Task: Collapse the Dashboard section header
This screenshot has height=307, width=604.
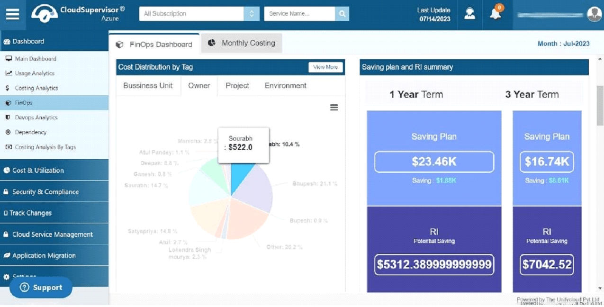Action: pyautogui.click(x=54, y=42)
